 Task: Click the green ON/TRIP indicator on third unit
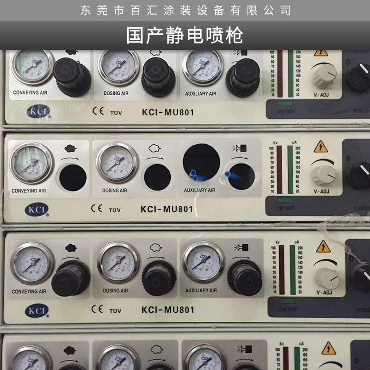(x=287, y=301)
